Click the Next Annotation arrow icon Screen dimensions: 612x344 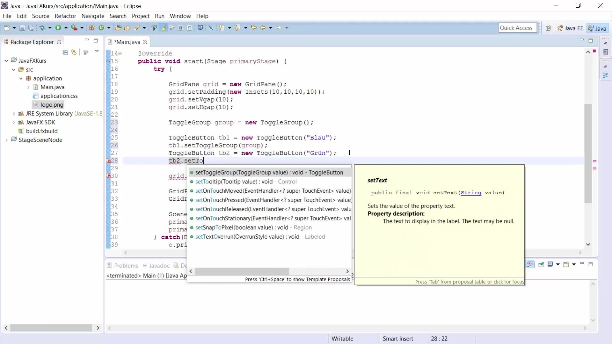(221, 28)
